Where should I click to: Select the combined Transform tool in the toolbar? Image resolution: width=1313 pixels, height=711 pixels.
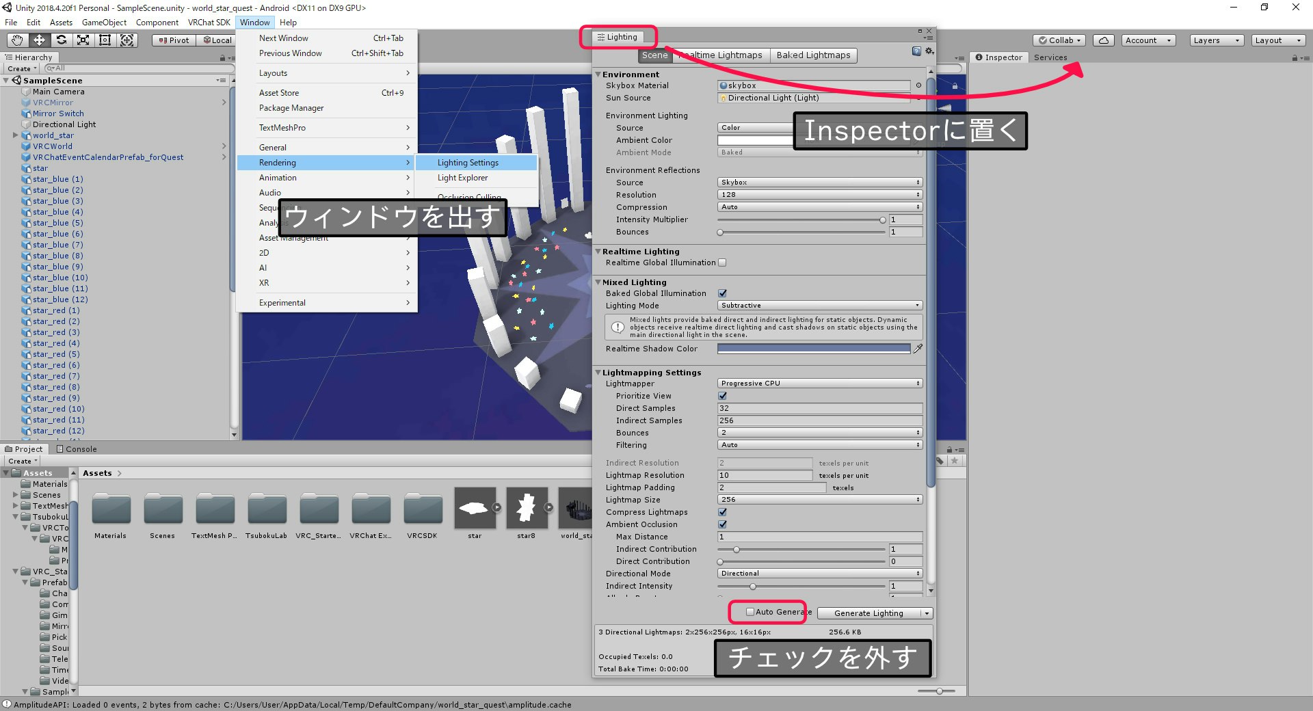coord(127,40)
